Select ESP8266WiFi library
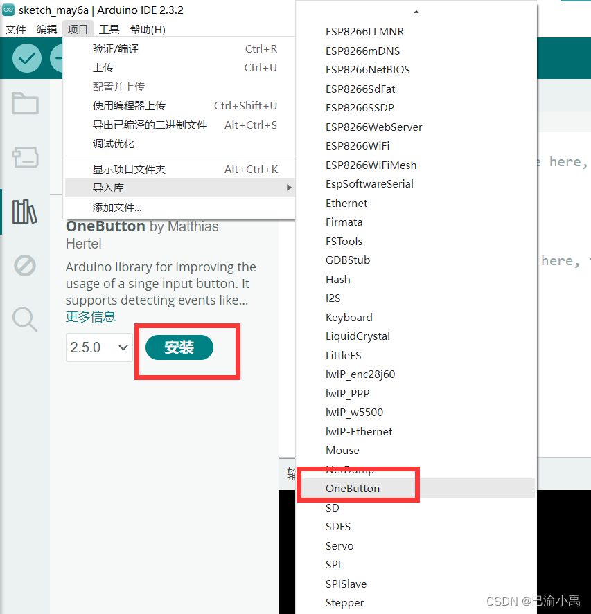This screenshot has width=591, height=614. (416, 146)
